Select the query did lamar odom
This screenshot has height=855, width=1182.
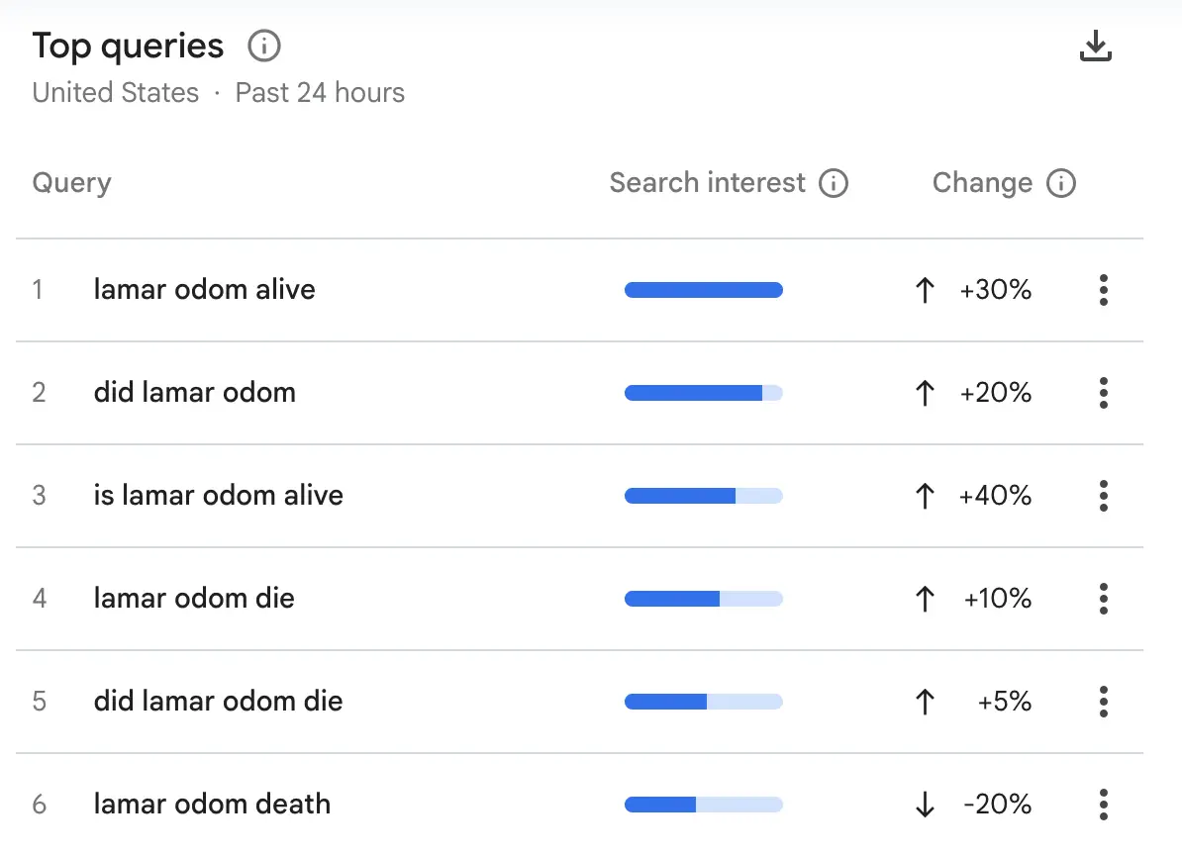pos(194,393)
